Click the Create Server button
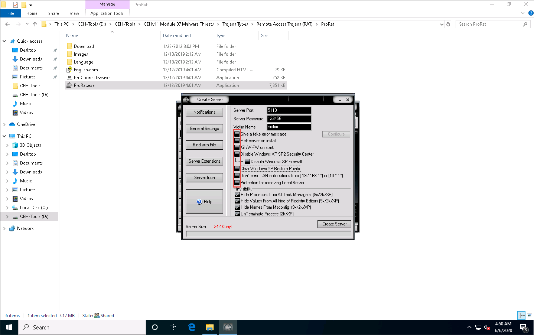 tap(334, 224)
